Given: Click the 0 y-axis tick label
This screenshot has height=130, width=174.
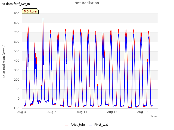Looking at the screenshot, I should pyautogui.click(x=18, y=99).
